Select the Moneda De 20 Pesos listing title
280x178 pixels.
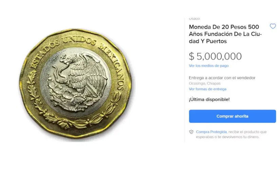pyautogui.click(x=225, y=34)
